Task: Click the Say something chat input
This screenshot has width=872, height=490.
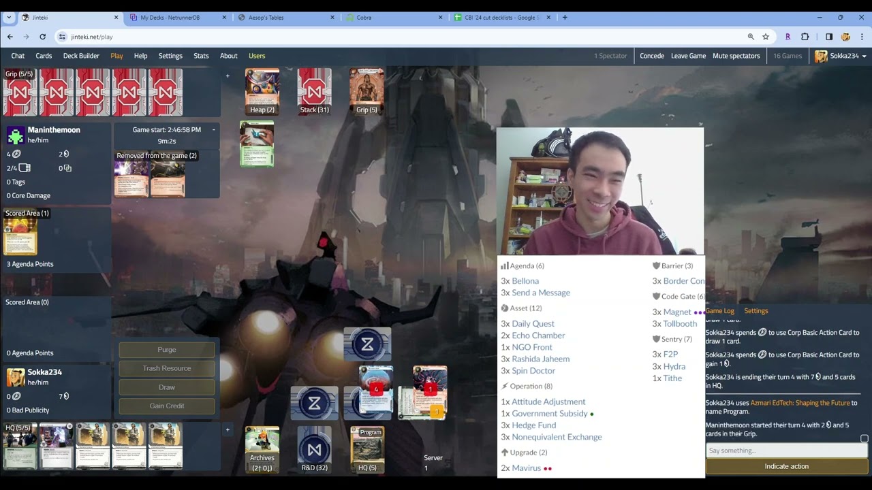Action: tap(786, 451)
